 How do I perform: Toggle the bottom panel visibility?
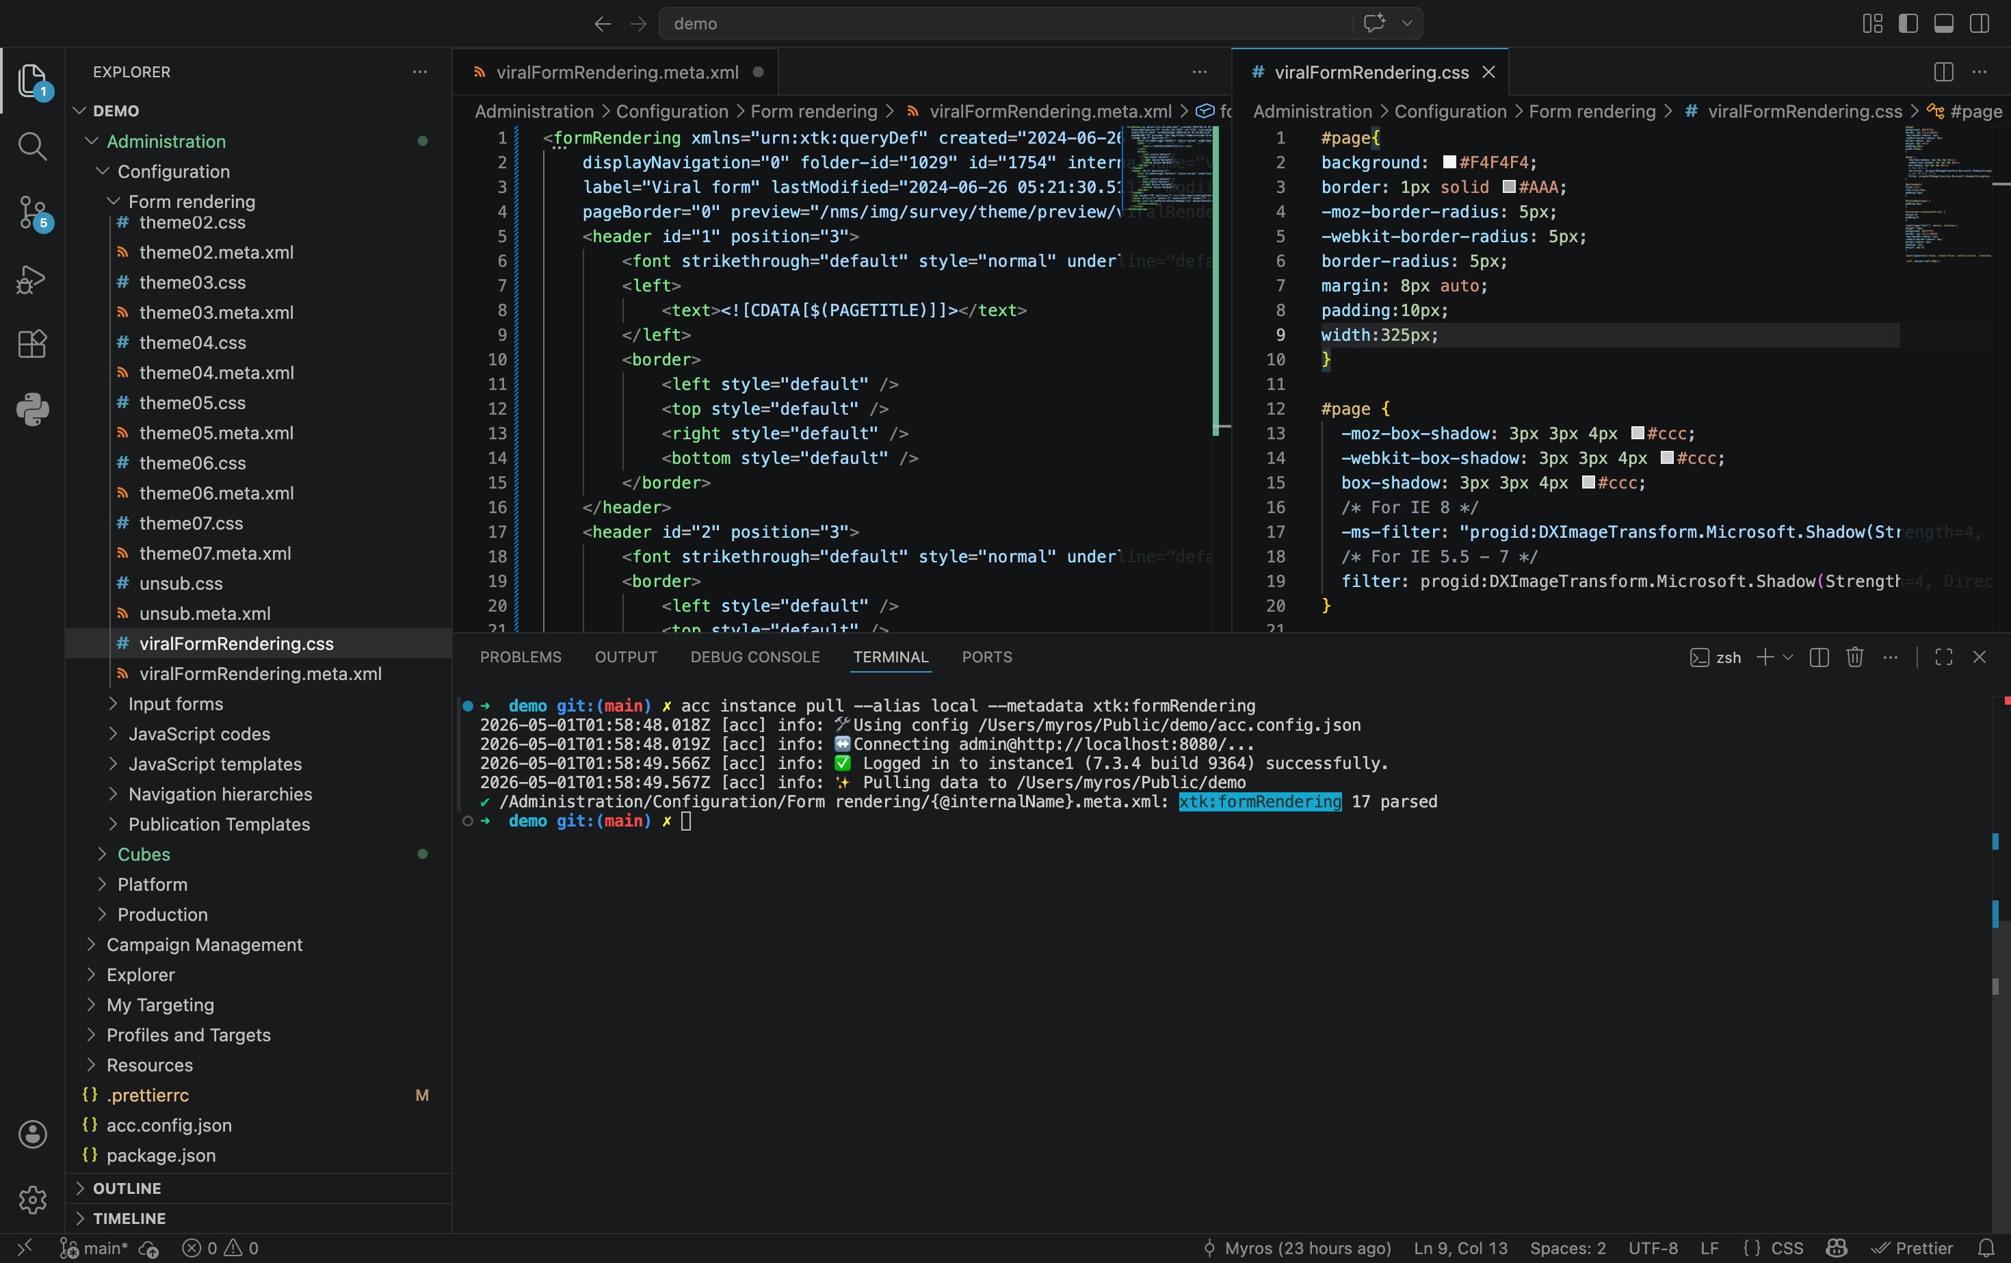(x=1943, y=23)
